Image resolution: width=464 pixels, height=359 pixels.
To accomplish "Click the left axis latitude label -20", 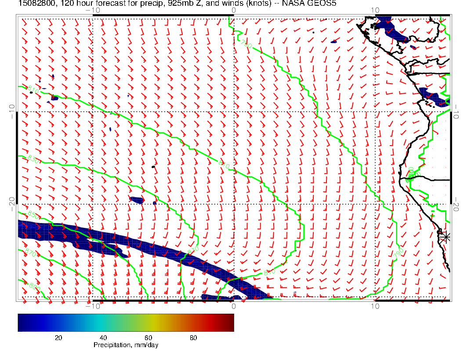I will point(11,204).
